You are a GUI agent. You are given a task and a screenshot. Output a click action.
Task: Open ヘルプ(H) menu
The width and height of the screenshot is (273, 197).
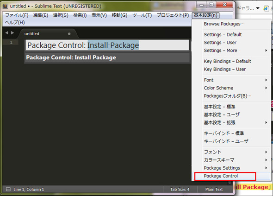coord(15,23)
